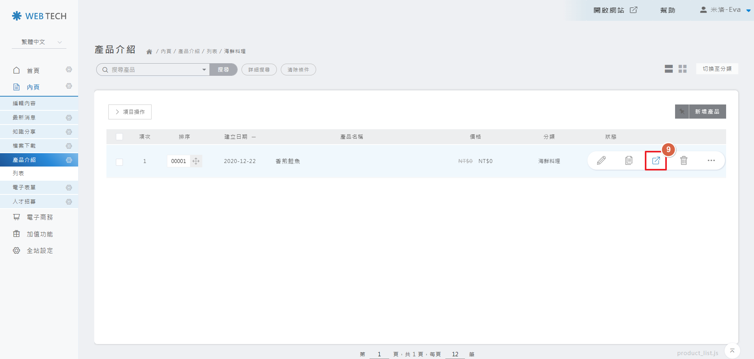Delete product using trash icon

[x=684, y=160]
